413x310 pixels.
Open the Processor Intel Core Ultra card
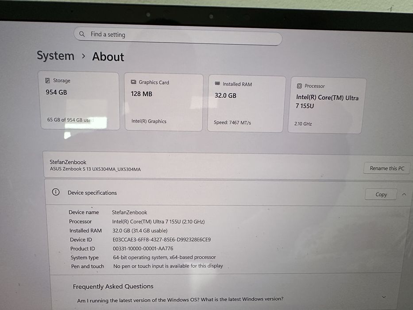click(x=326, y=105)
